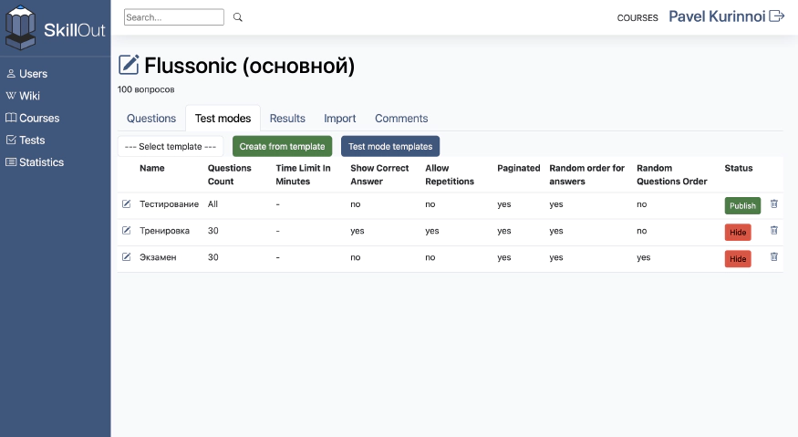Image resolution: width=798 pixels, height=437 pixels.
Task: Delete the Тренировка test mode
Action: coord(774,231)
